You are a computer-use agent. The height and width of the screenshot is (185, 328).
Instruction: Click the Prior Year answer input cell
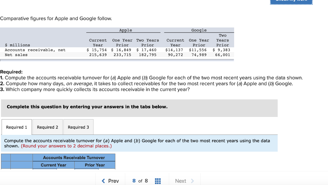tap(95, 170)
